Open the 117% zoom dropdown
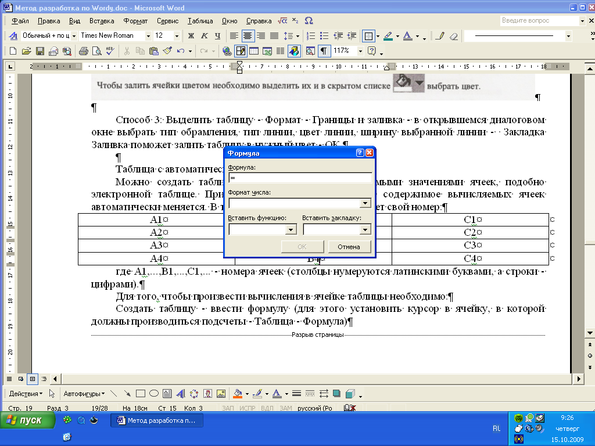Image resolution: width=595 pixels, height=446 pixels. click(360, 51)
